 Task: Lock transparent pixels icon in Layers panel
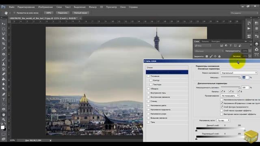[x=207, y=56]
